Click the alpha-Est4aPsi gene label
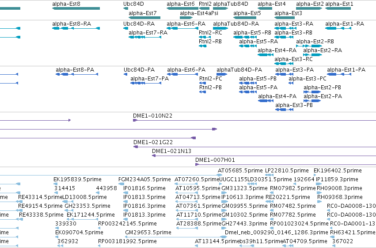The width and height of the screenshot is (376, 248). [x=199, y=13]
